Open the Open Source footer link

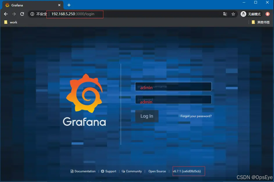[x=157, y=171]
